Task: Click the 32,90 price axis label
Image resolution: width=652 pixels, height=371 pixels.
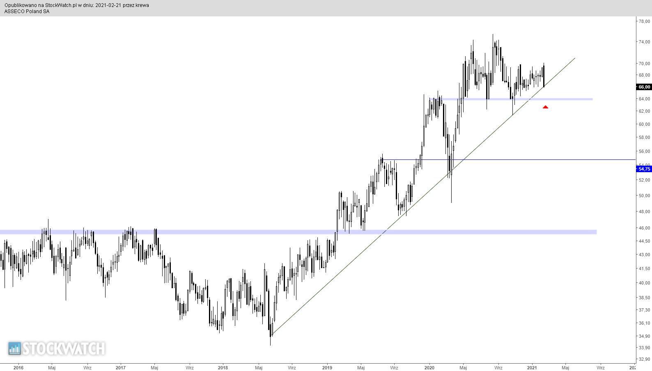Action: [x=644, y=359]
